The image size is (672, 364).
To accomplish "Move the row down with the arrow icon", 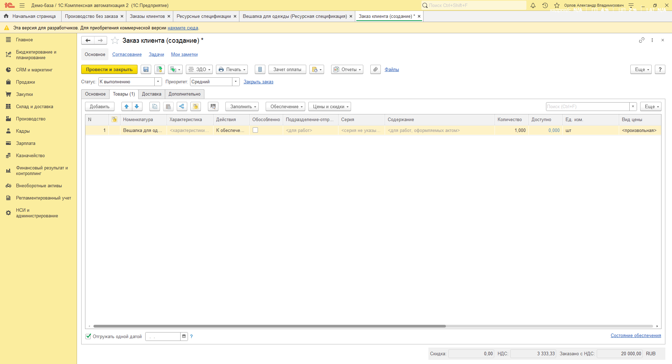I will click(137, 106).
